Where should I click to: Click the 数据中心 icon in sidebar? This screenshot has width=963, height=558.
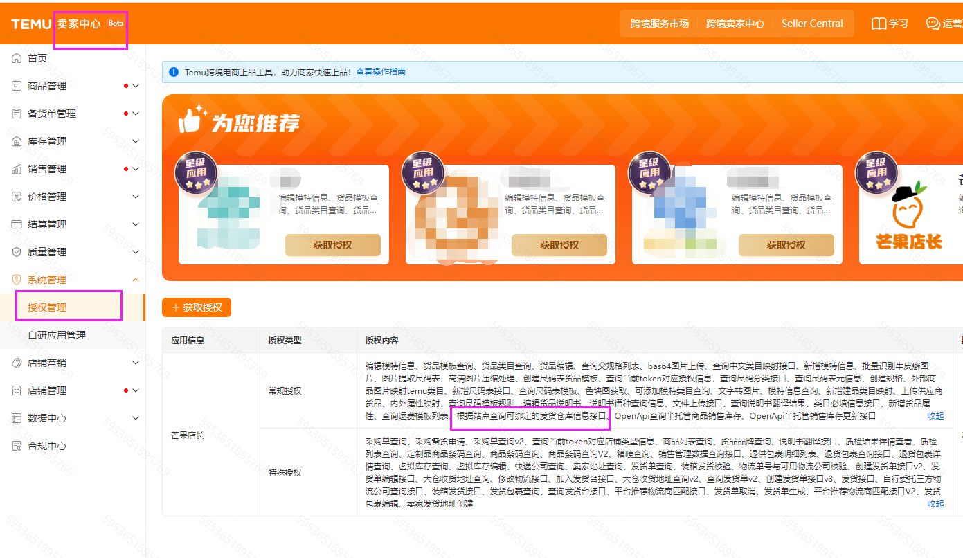[x=17, y=418]
